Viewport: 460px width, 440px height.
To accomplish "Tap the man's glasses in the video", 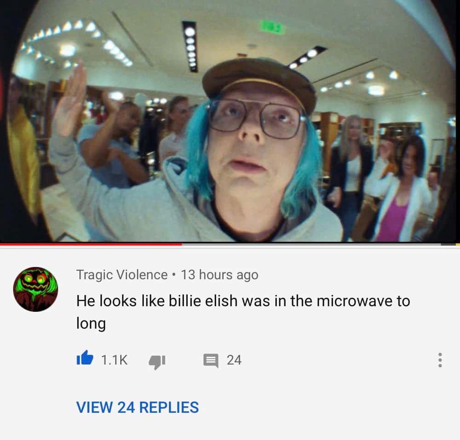I will tap(256, 119).
